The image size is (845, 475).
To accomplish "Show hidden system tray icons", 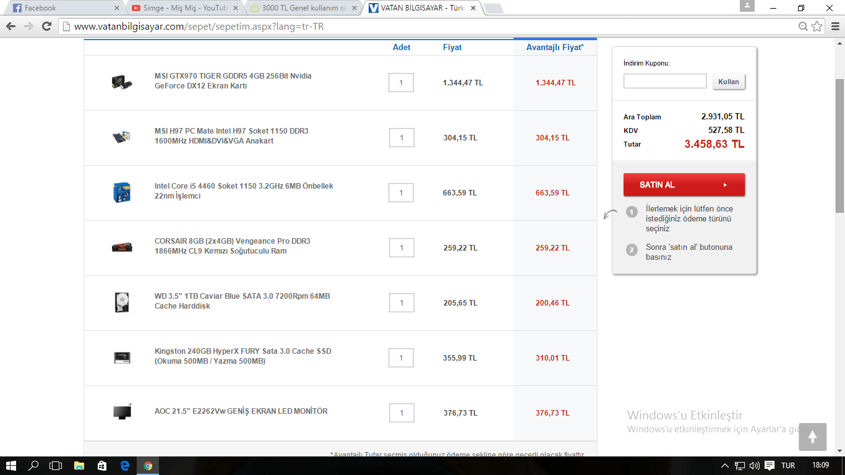I will (725, 466).
